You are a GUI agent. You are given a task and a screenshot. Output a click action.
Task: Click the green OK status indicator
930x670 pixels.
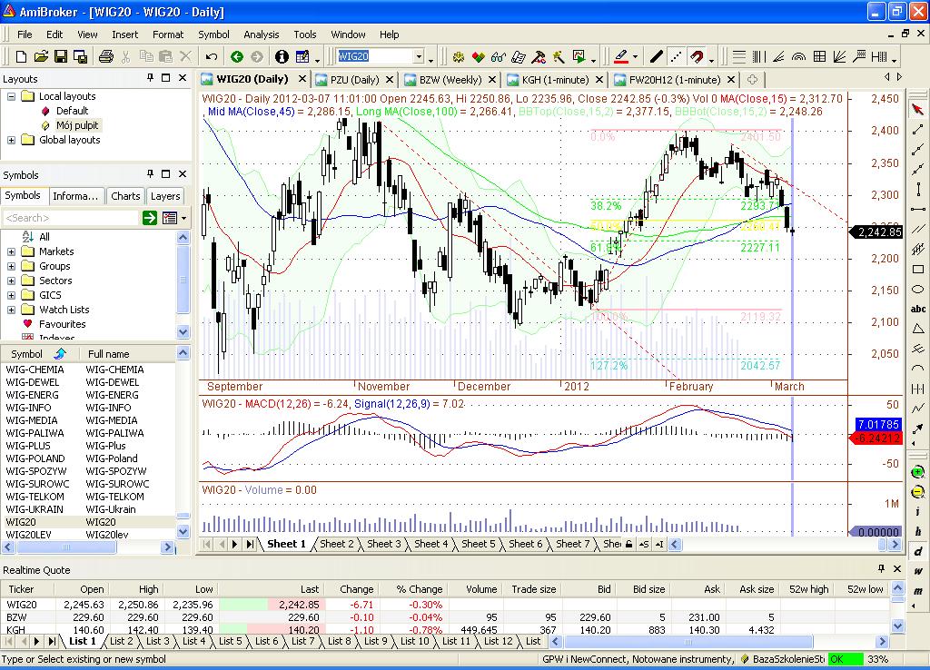point(846,659)
